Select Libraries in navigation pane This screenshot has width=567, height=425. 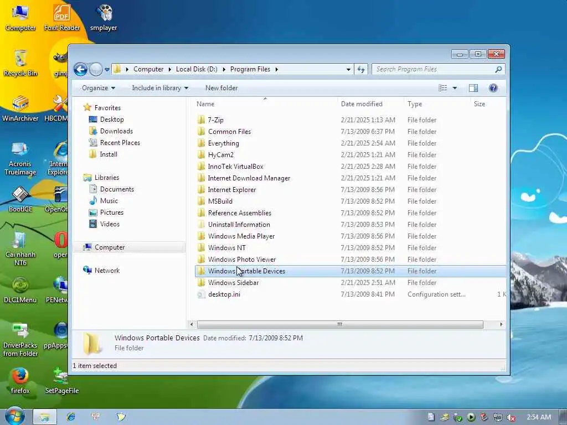coord(106,178)
